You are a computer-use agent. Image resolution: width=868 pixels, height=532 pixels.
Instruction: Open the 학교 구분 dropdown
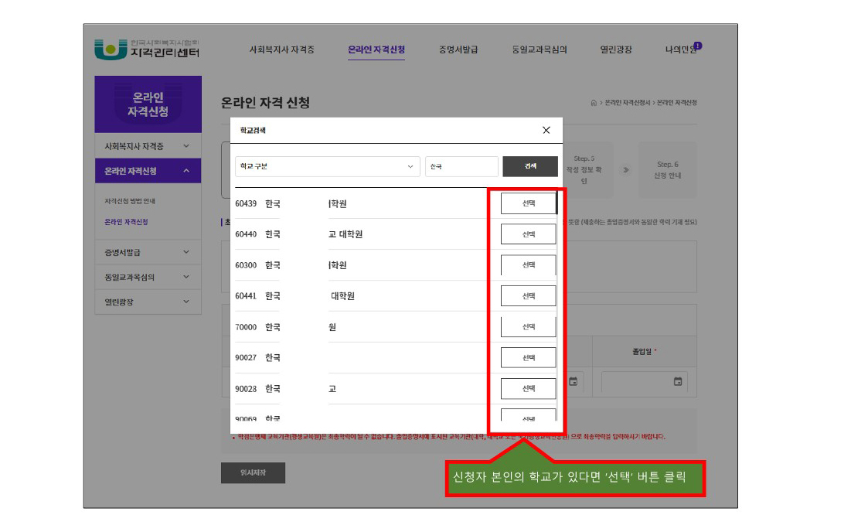327,166
